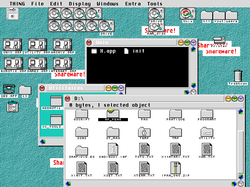
Task: Select the UTILITY.GRP group icon
Action: pos(38,46)
